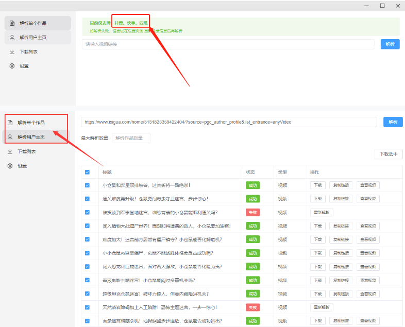
Task: Click 查看视频 for row 小仓鼠和弈星双排峡谷
Action: [x=368, y=185]
